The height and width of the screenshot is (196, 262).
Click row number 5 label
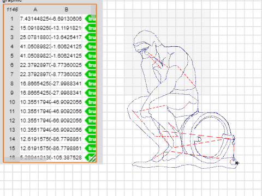(12, 56)
